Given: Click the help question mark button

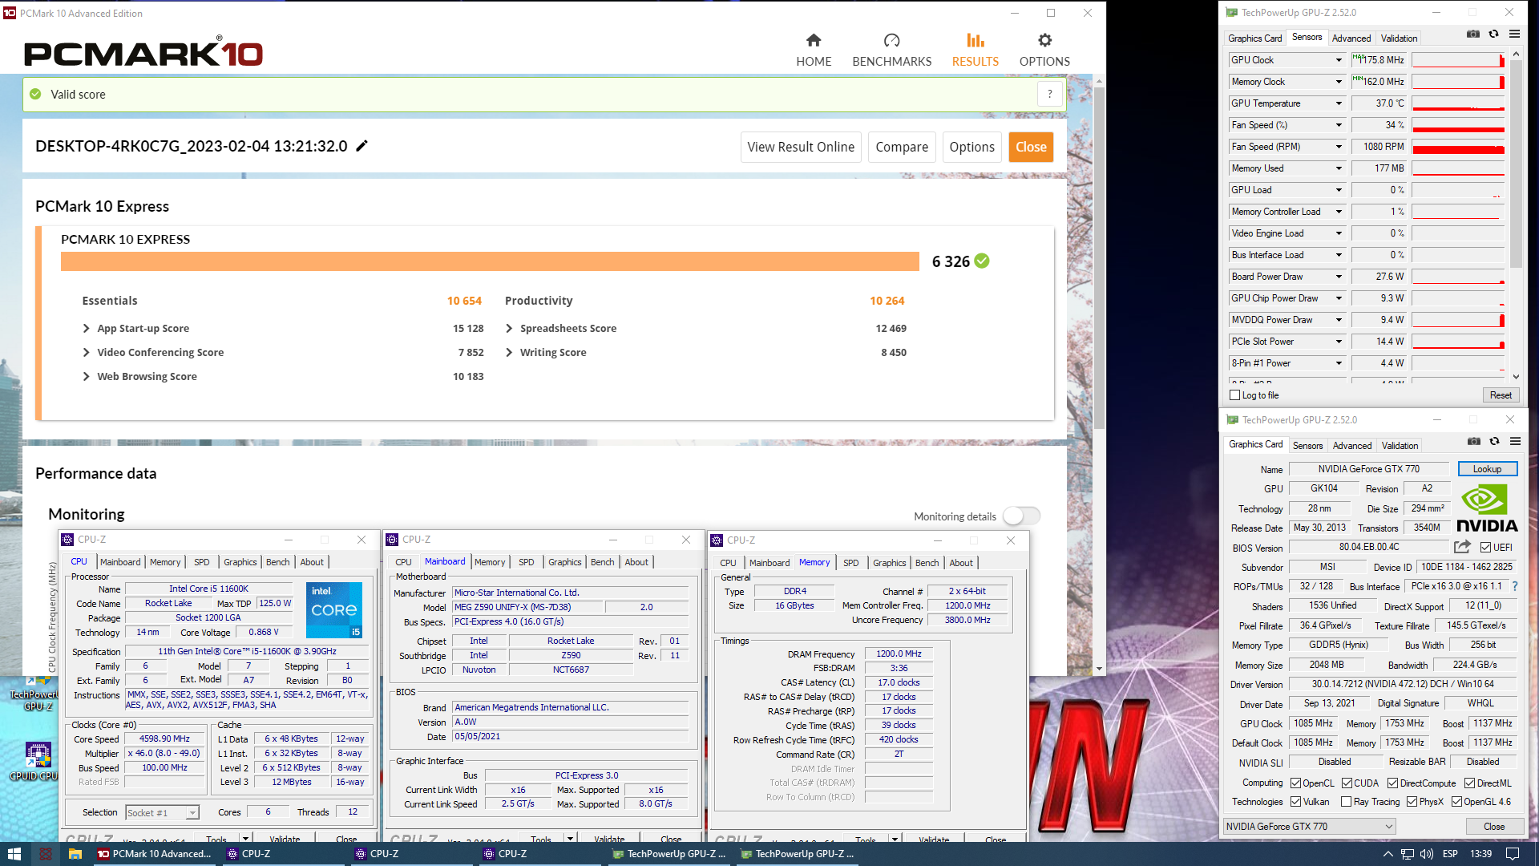Looking at the screenshot, I should (x=1049, y=94).
